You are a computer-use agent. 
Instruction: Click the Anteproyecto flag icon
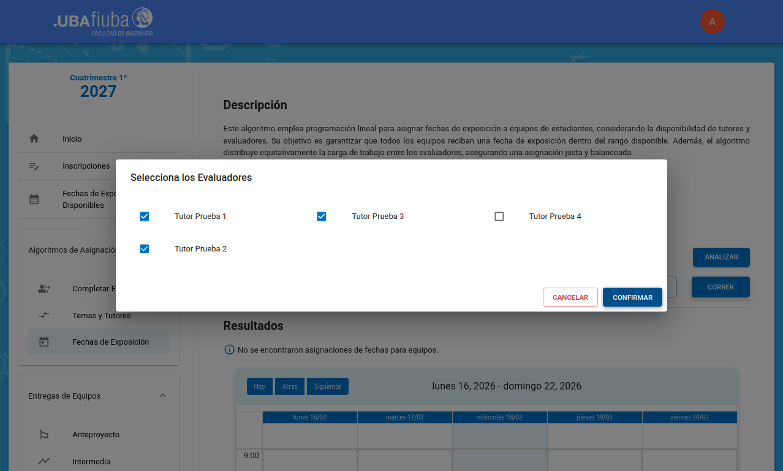44,435
